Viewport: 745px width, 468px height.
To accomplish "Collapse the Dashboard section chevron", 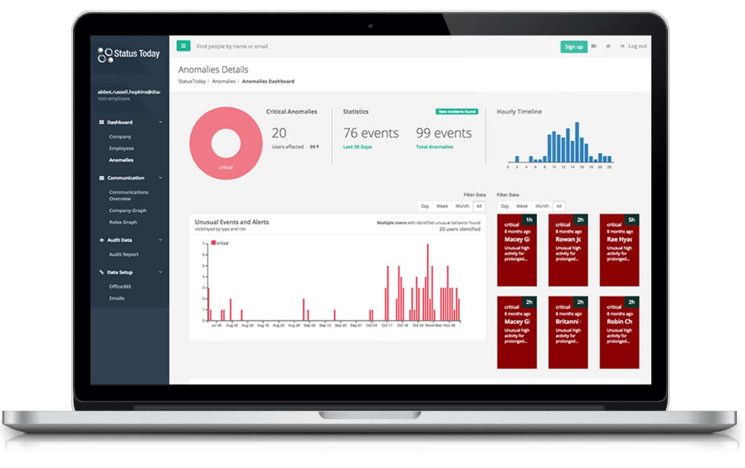I will (160, 122).
